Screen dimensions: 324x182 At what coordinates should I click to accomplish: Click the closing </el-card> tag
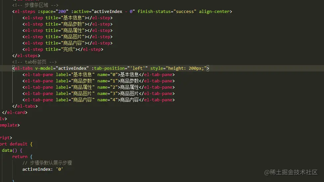click(x=15, y=113)
